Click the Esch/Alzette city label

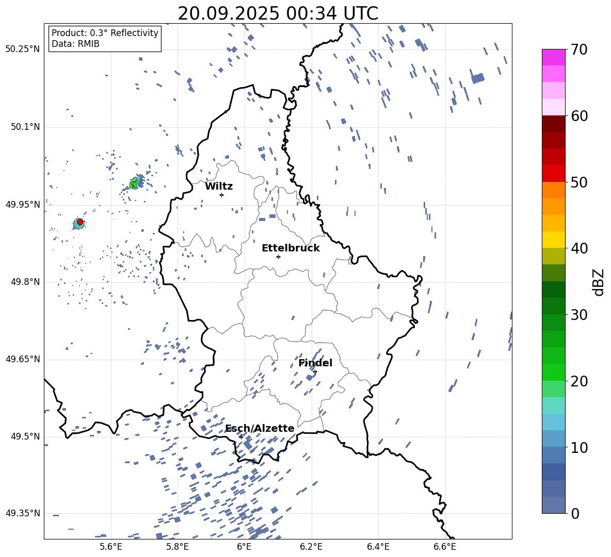(260, 429)
